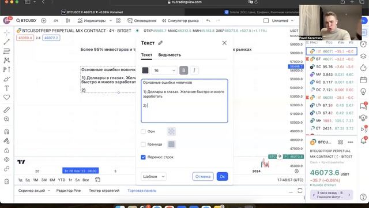Screen dimensions: 369x208
Task: Enable the Фон background checkbox
Action: click(x=143, y=132)
